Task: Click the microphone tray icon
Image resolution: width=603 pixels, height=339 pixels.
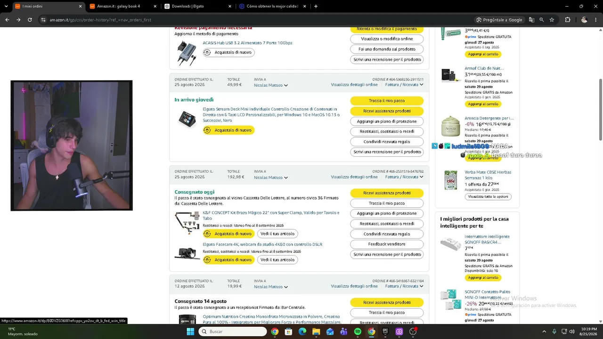Action: pos(554,331)
